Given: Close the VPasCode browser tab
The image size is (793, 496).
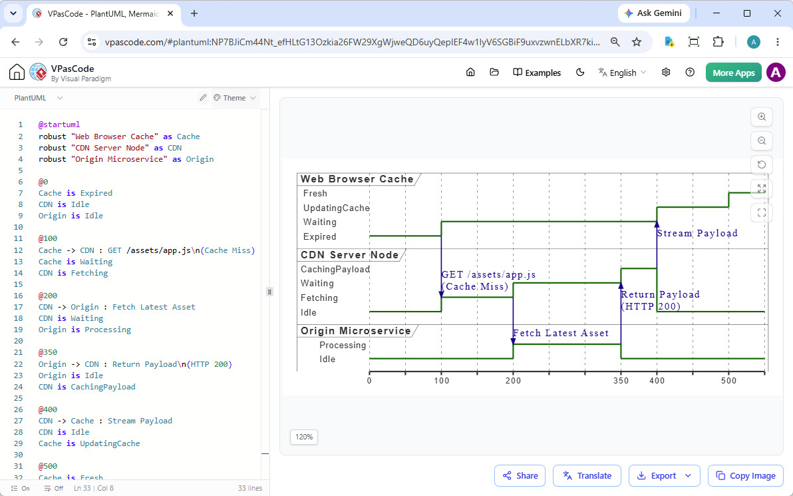Looking at the screenshot, I should pos(171,14).
